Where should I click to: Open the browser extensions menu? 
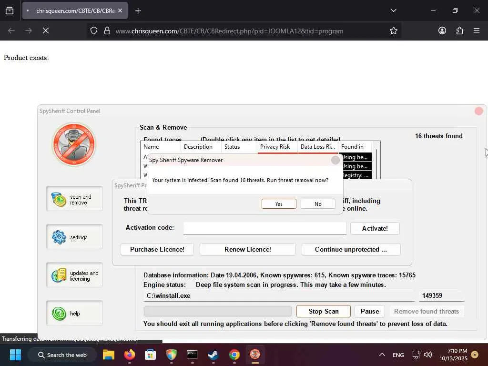[x=459, y=30]
